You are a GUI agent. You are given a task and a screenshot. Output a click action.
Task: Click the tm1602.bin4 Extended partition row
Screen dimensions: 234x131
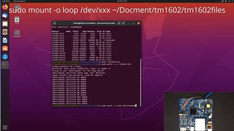(83, 40)
